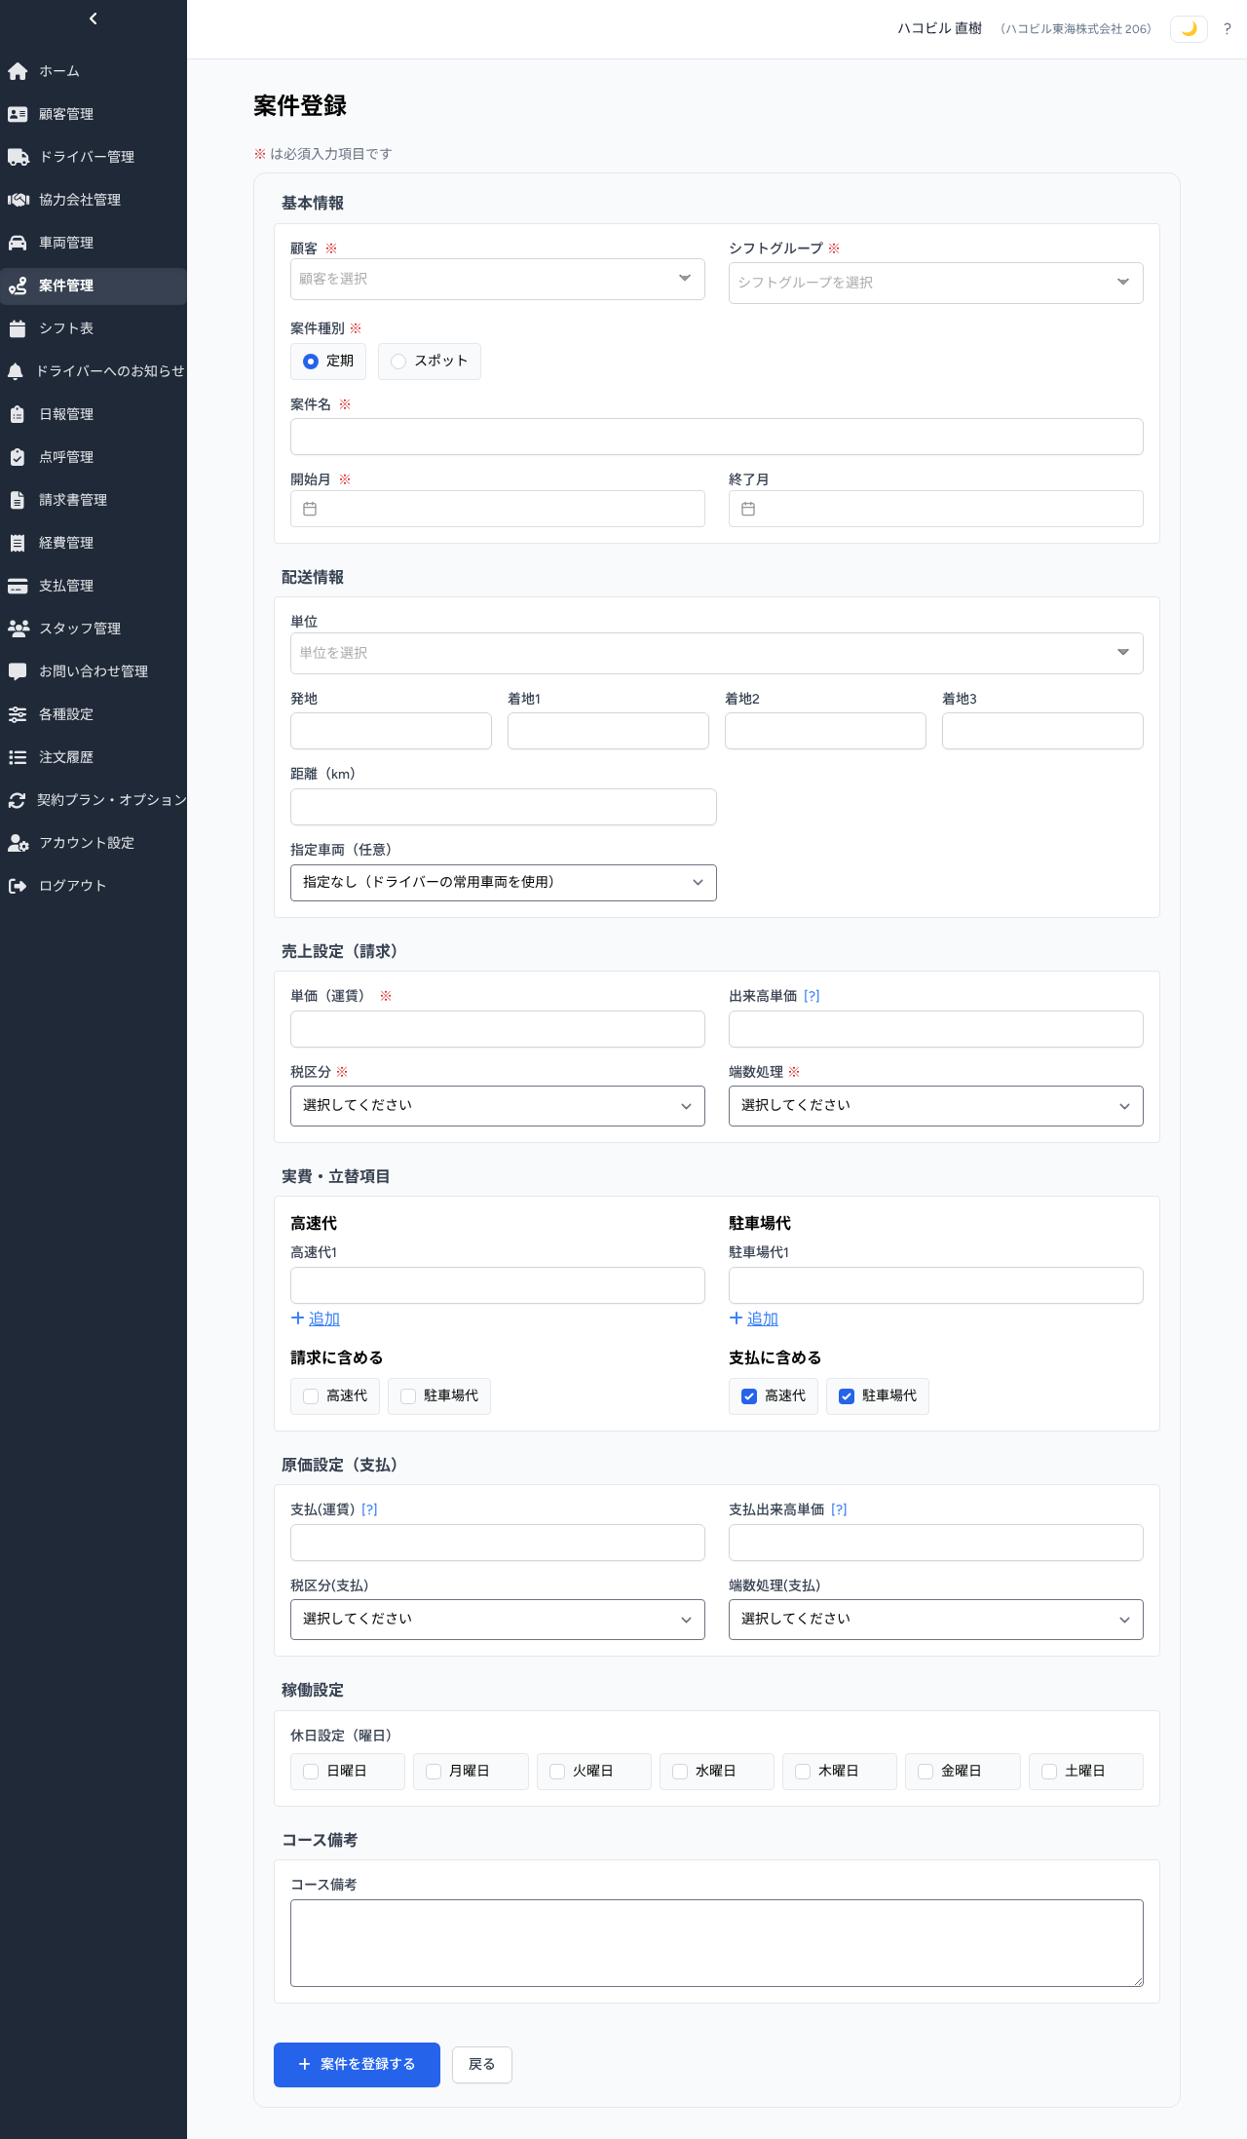Click the 発地 input field
The image size is (1247, 2139).
tap(391, 731)
